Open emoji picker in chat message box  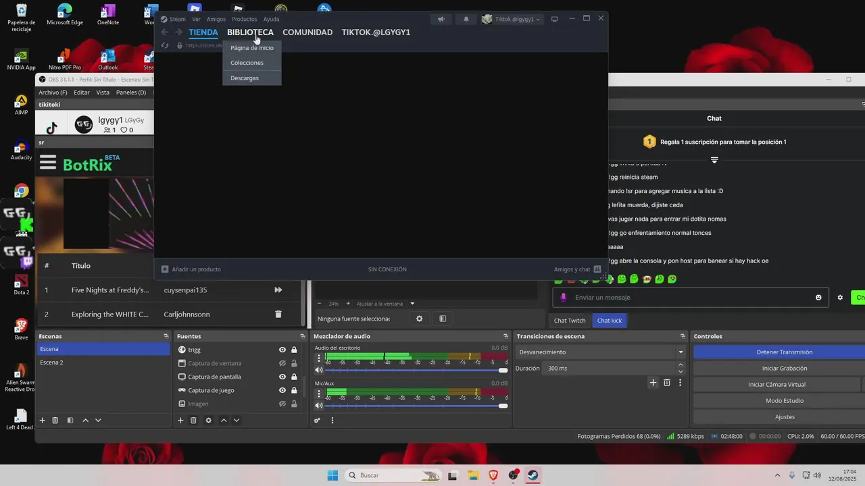tap(818, 298)
